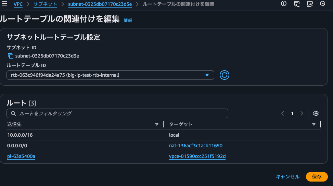The height and width of the screenshot is (186, 333).
Task: Copy the subnet ID with the copy icon
Action: [x=10, y=56]
